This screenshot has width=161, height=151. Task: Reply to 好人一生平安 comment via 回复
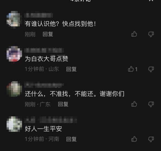click(71, 139)
